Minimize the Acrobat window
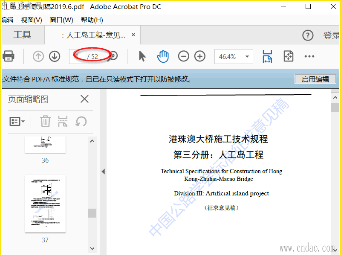Image resolution: width=341 pixels, height=256 pixels. 283,6
